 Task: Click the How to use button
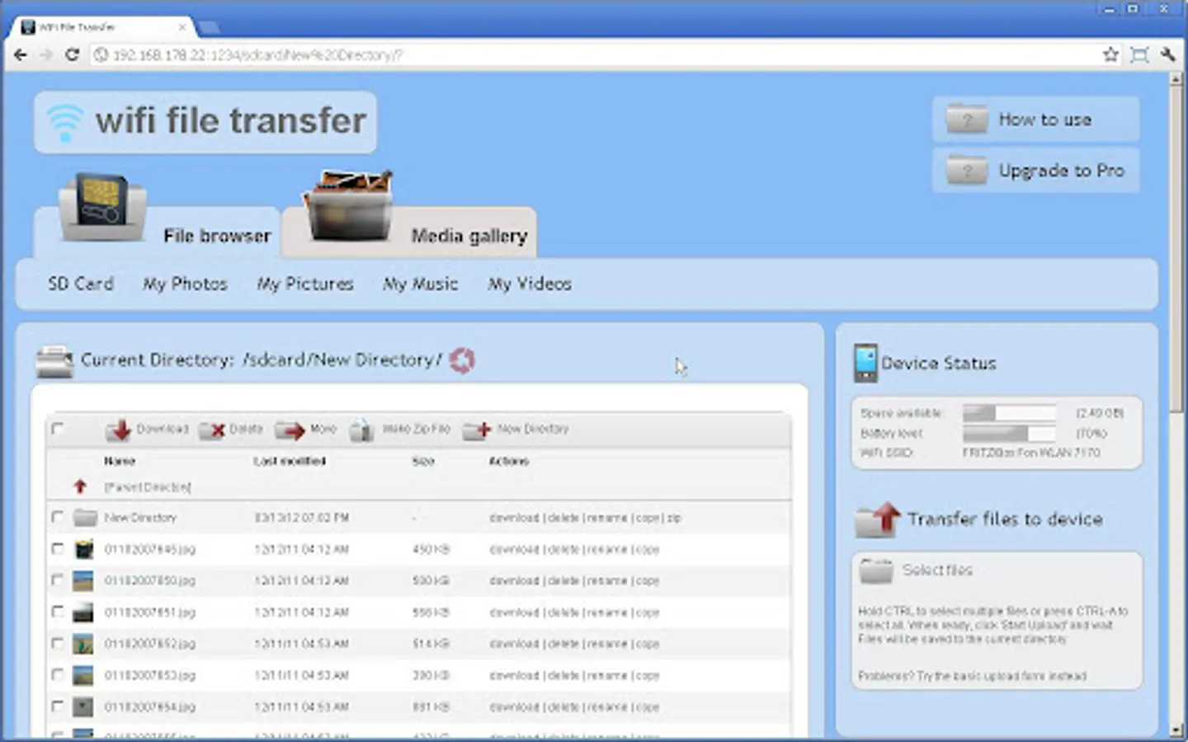point(1036,120)
